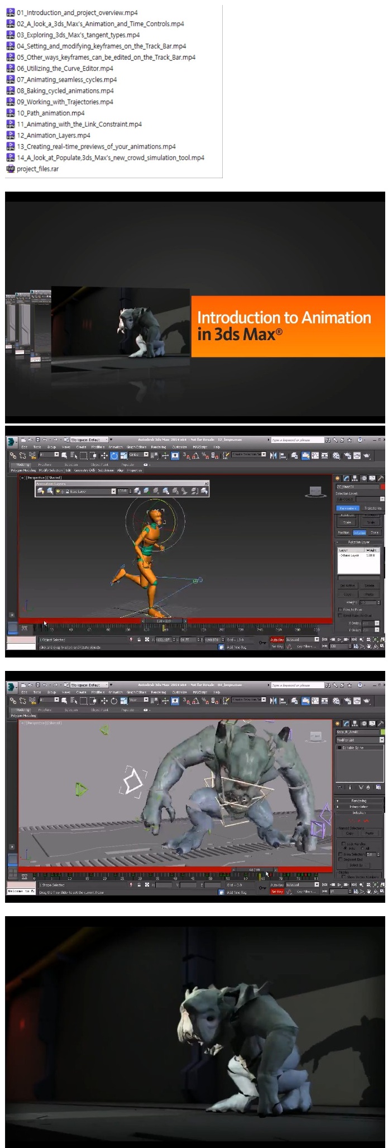This screenshot has height=1148, width=388.
Task: Open the Curve Editor in runner-scene toolbar
Action: click(x=315, y=455)
